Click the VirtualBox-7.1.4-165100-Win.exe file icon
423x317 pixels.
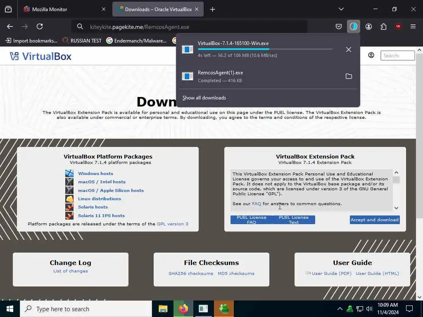pyautogui.click(x=188, y=50)
